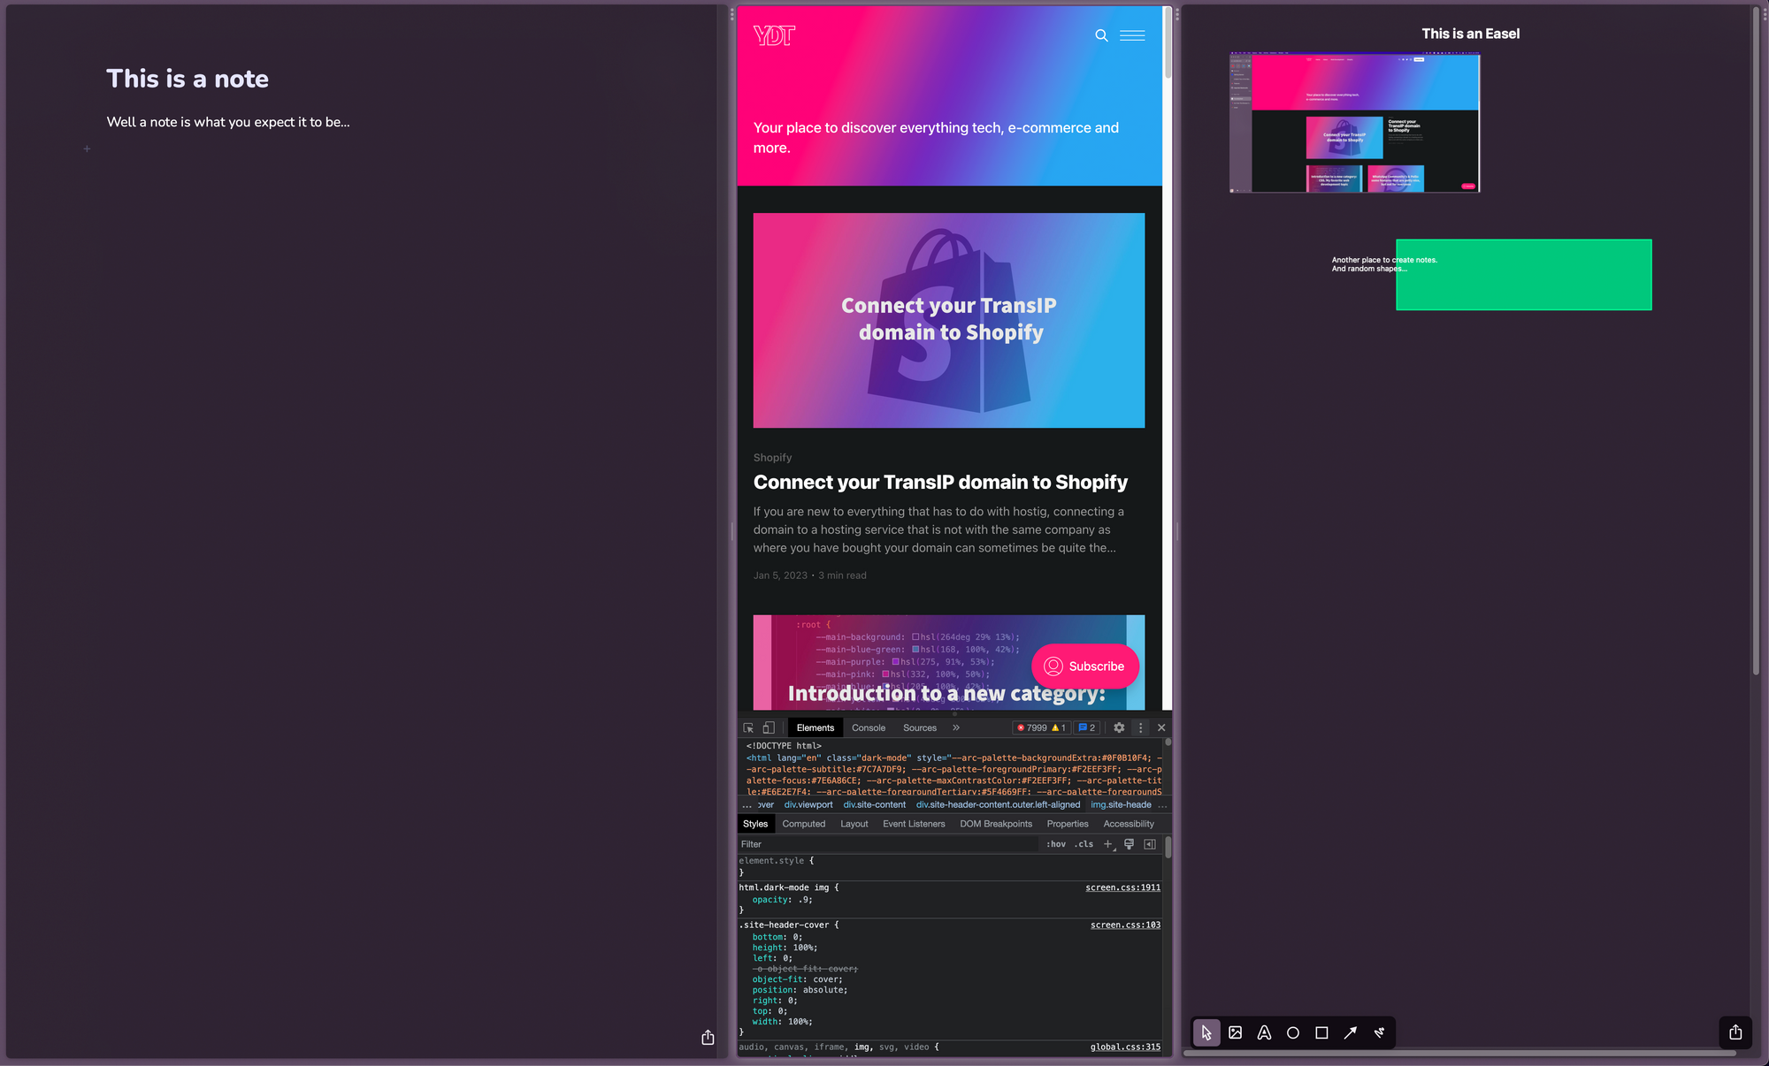Select div.site-header-content.outer.left-aligned breadcrumb
The width and height of the screenshot is (1769, 1066).
[999, 804]
